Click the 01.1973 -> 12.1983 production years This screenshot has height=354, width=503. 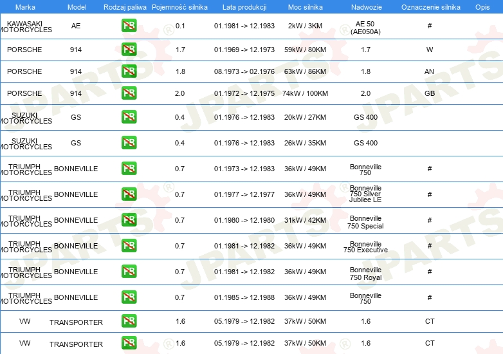tap(244, 169)
